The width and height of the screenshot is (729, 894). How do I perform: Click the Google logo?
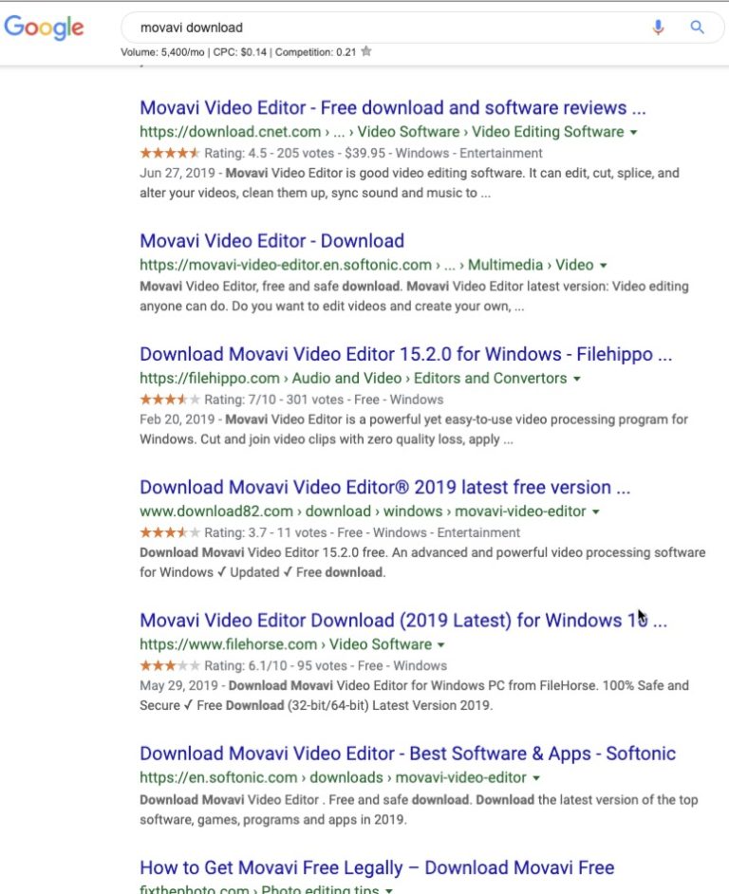tap(44, 28)
